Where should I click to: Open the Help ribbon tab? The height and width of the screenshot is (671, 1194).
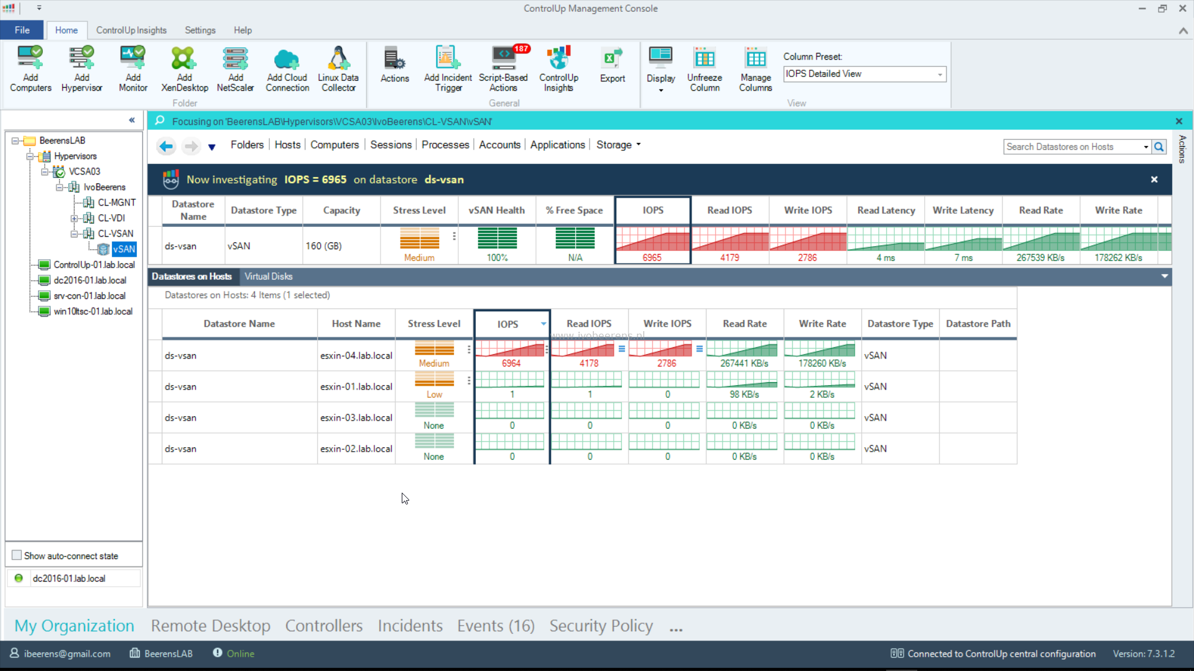point(243,30)
